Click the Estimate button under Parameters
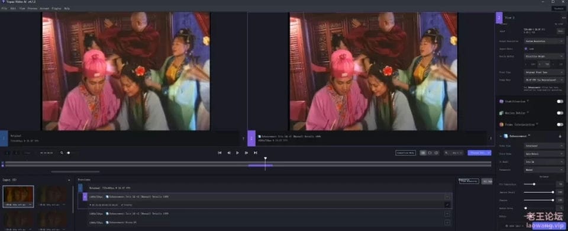The image size is (568, 231). click(x=544, y=177)
